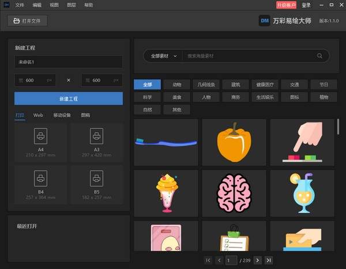The image size is (346, 269).
Task: Choose the B5 paper size preset
Action: pyautogui.click(x=96, y=179)
